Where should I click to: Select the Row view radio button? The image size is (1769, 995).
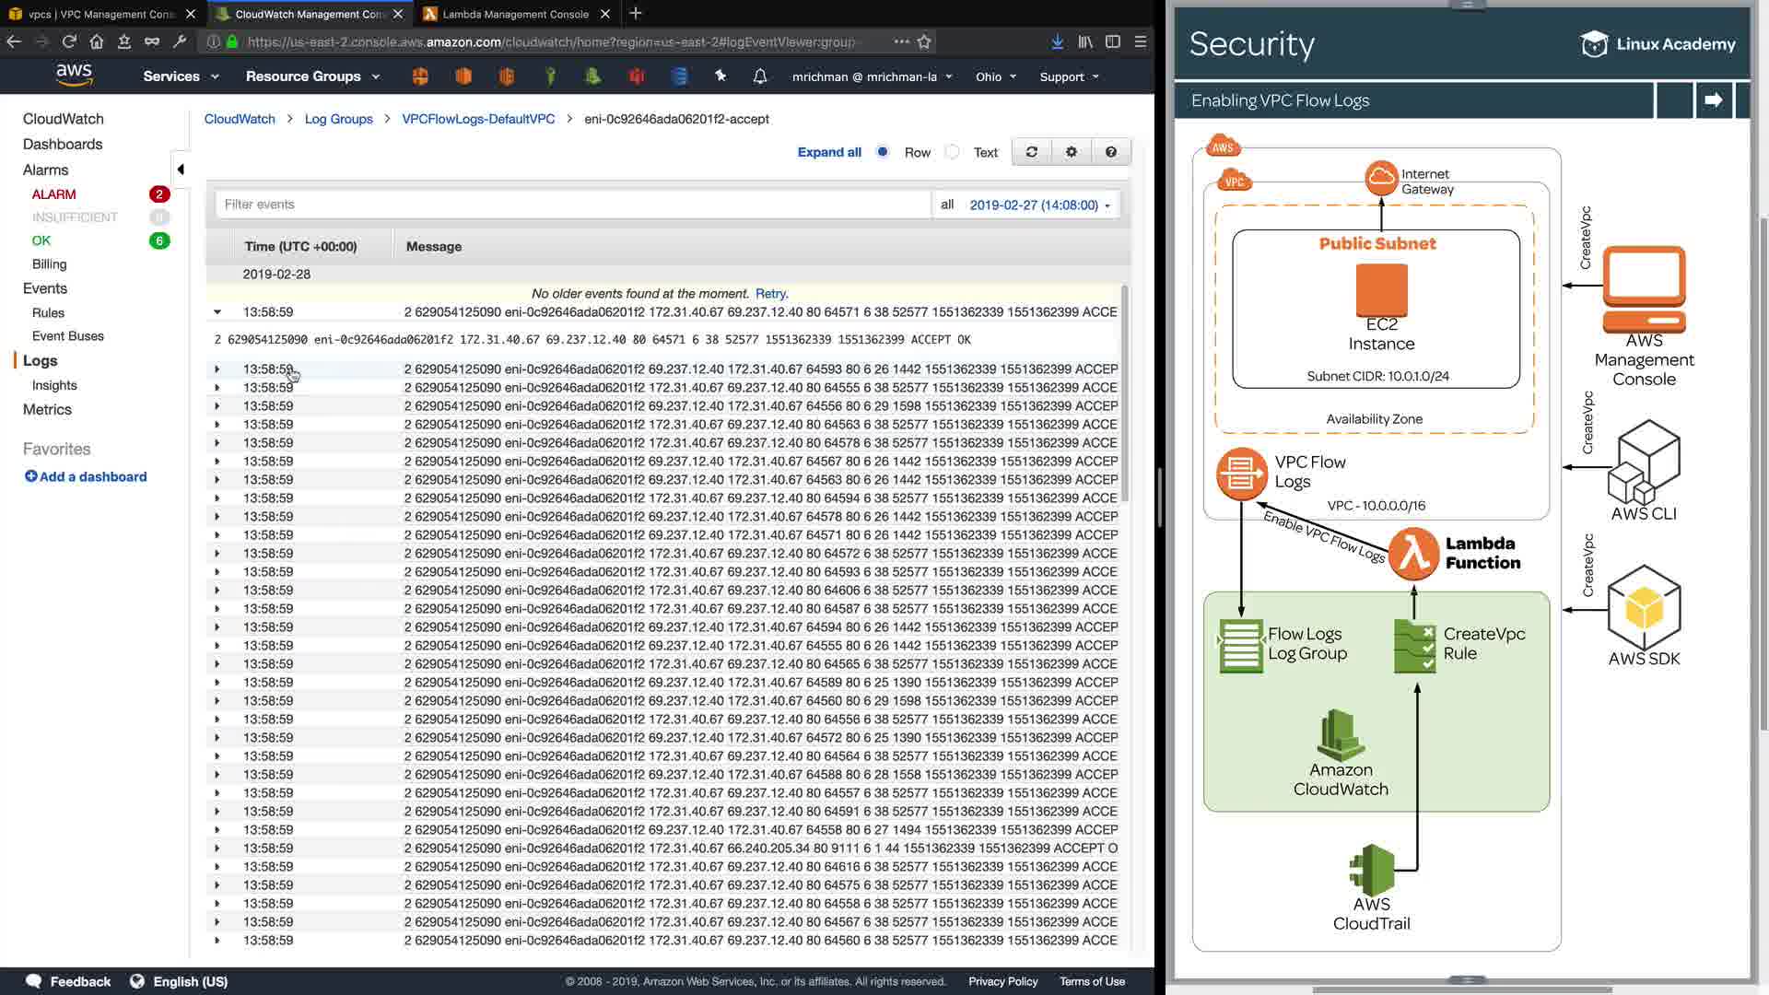(883, 152)
